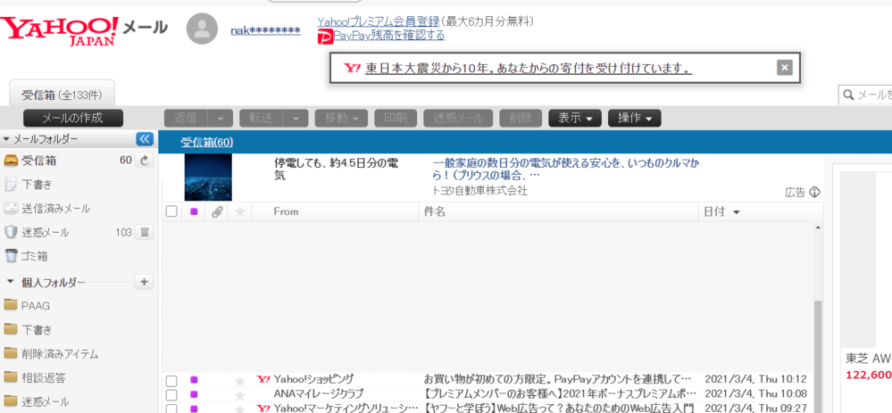Image resolution: width=892 pixels, height=413 pixels.
Task: Click the 印刷 print button
Action: (396, 118)
